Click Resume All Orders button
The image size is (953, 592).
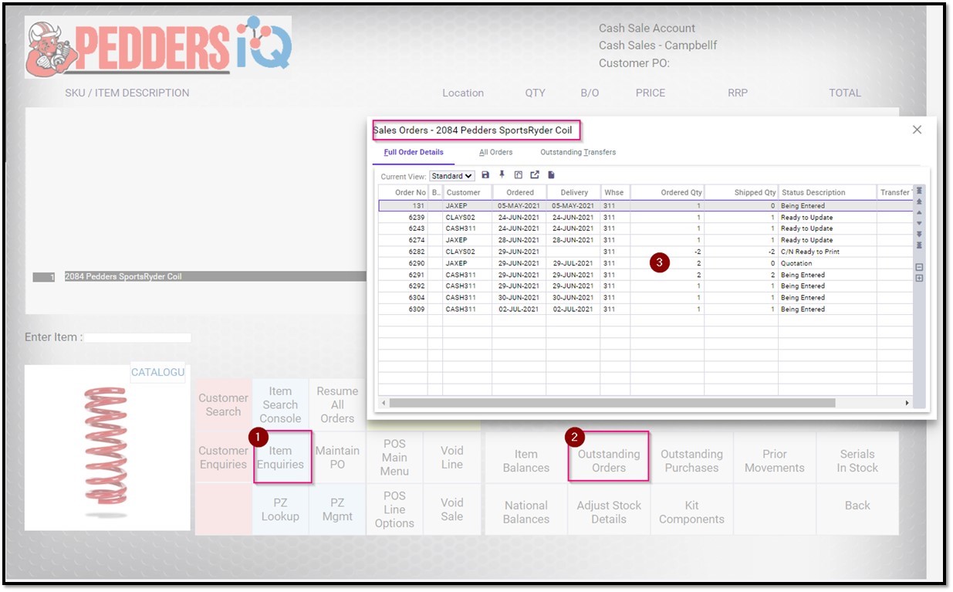pos(337,404)
